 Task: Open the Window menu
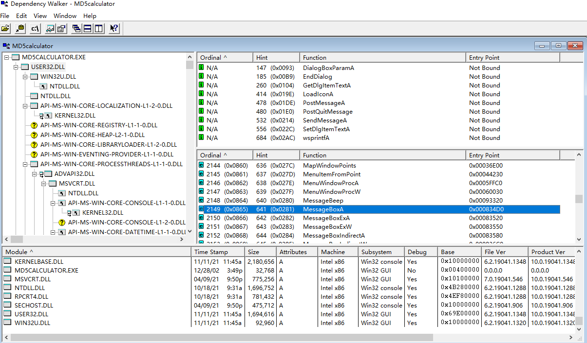coord(65,16)
